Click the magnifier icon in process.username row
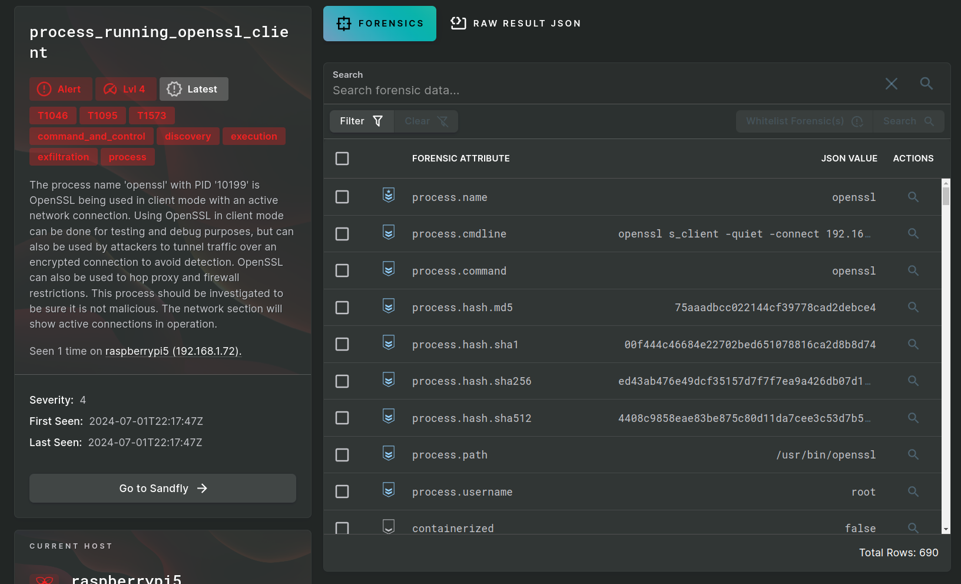 click(913, 491)
